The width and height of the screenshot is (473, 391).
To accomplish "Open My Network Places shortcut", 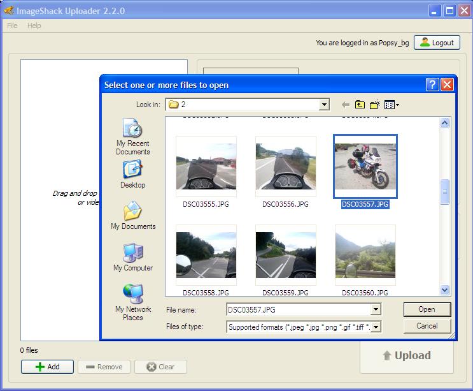I will tap(133, 302).
